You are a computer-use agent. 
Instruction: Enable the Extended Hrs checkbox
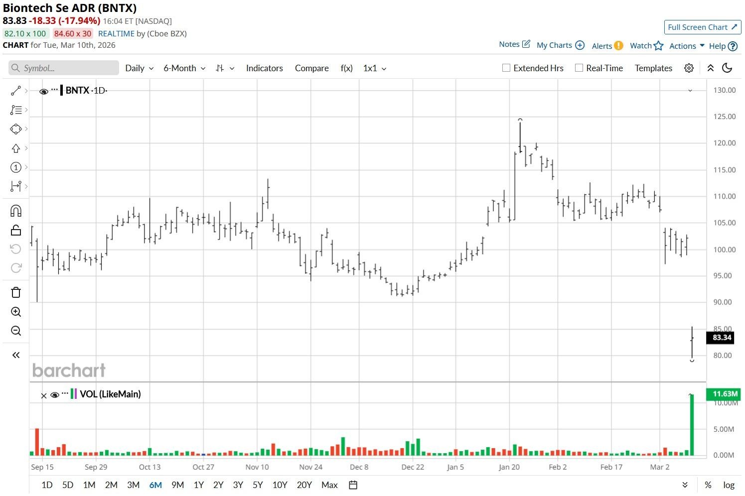pyautogui.click(x=506, y=68)
